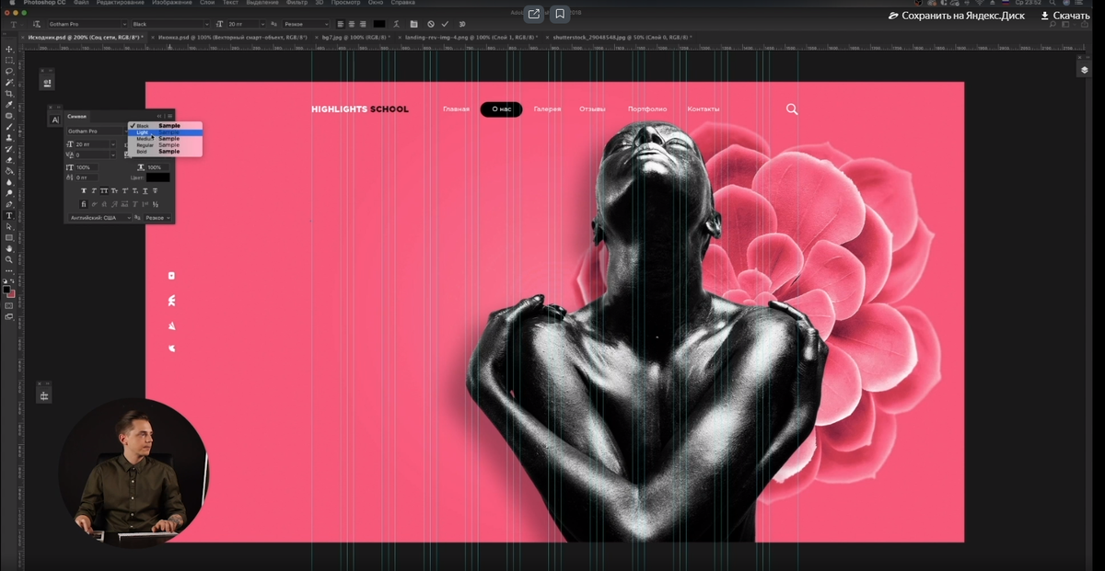Choose Light from the font style list
The width and height of the screenshot is (1105, 571).
coord(165,132)
